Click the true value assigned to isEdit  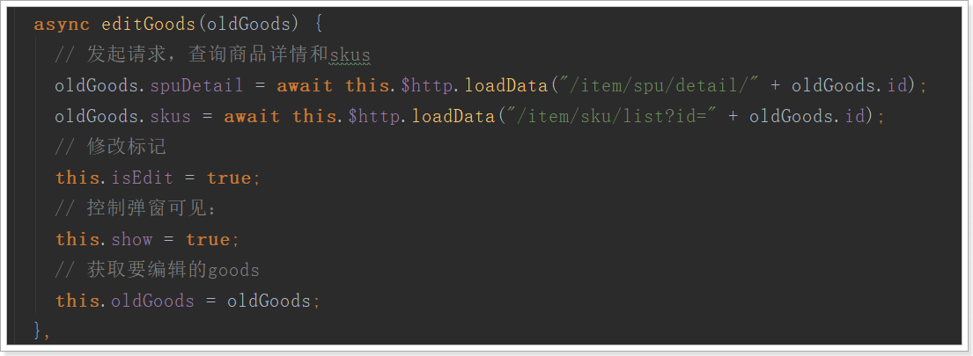(229, 178)
